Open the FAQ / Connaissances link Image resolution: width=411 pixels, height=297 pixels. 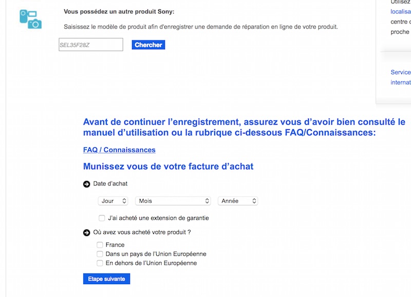(x=119, y=150)
